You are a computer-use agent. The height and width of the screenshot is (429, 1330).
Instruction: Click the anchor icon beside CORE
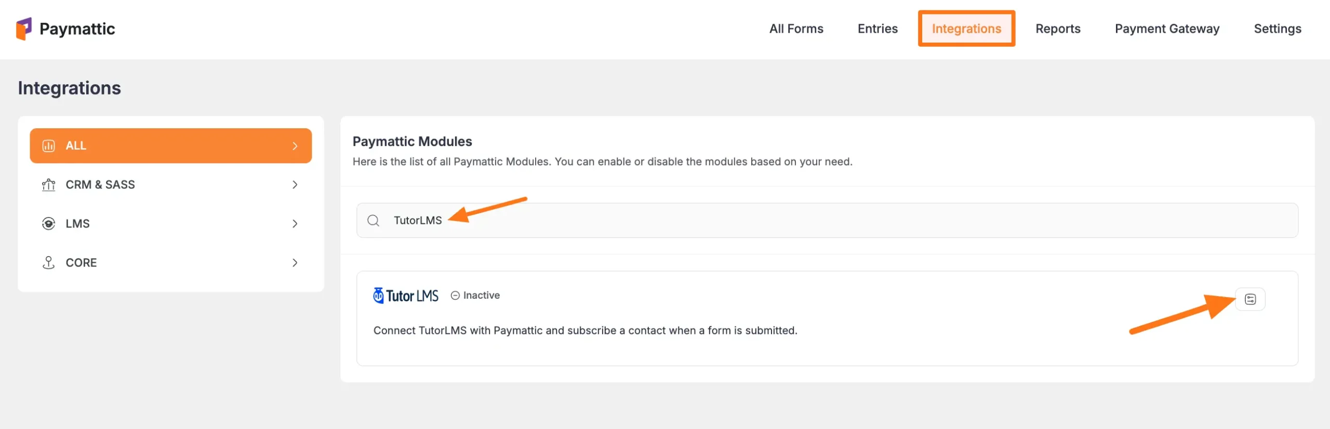click(48, 262)
